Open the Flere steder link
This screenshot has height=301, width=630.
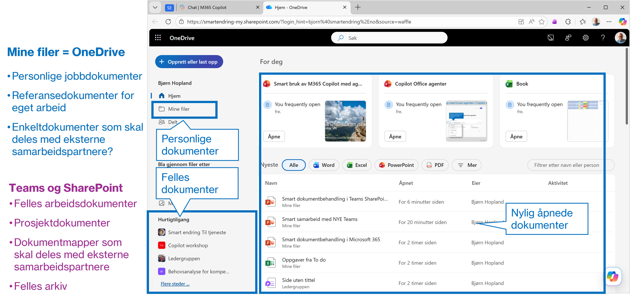(x=175, y=284)
